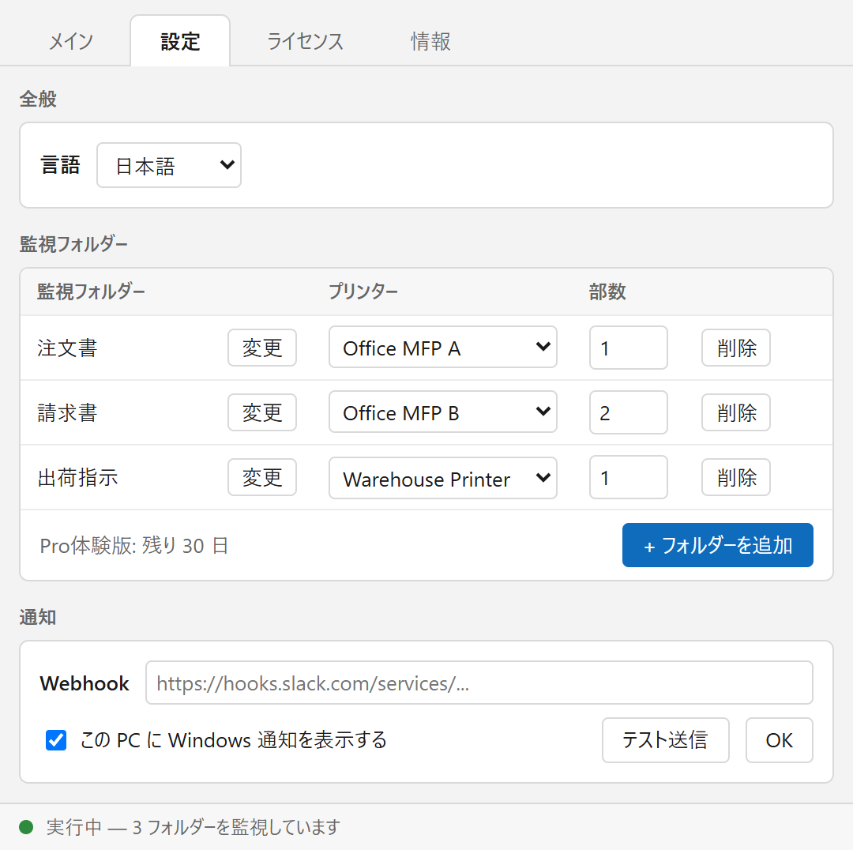This screenshot has height=850, width=853.
Task: Delete the 注文書 folder row
Action: pyautogui.click(x=736, y=348)
